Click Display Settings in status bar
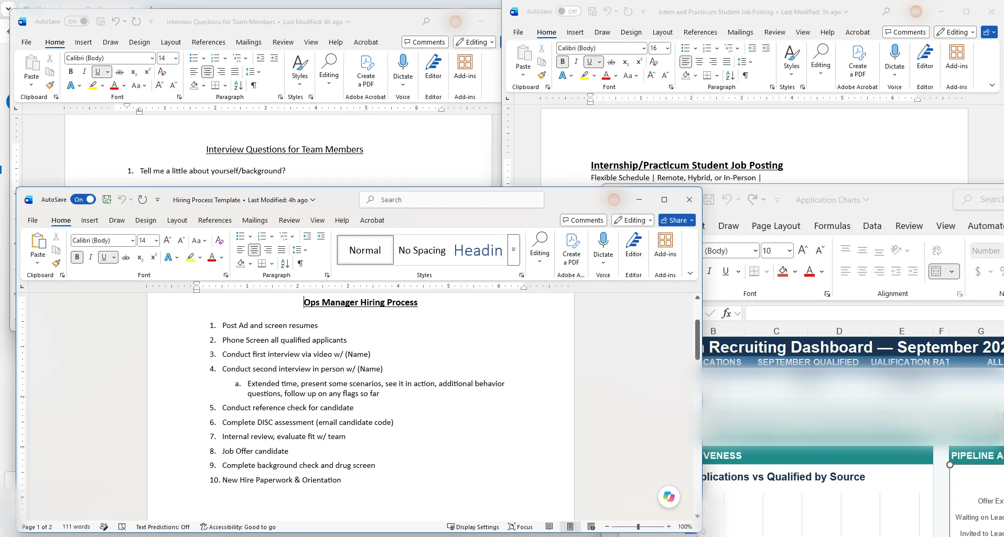1004x537 pixels. [473, 527]
